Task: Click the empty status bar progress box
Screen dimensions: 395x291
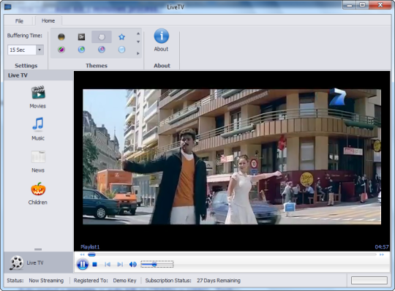Action: point(369,281)
